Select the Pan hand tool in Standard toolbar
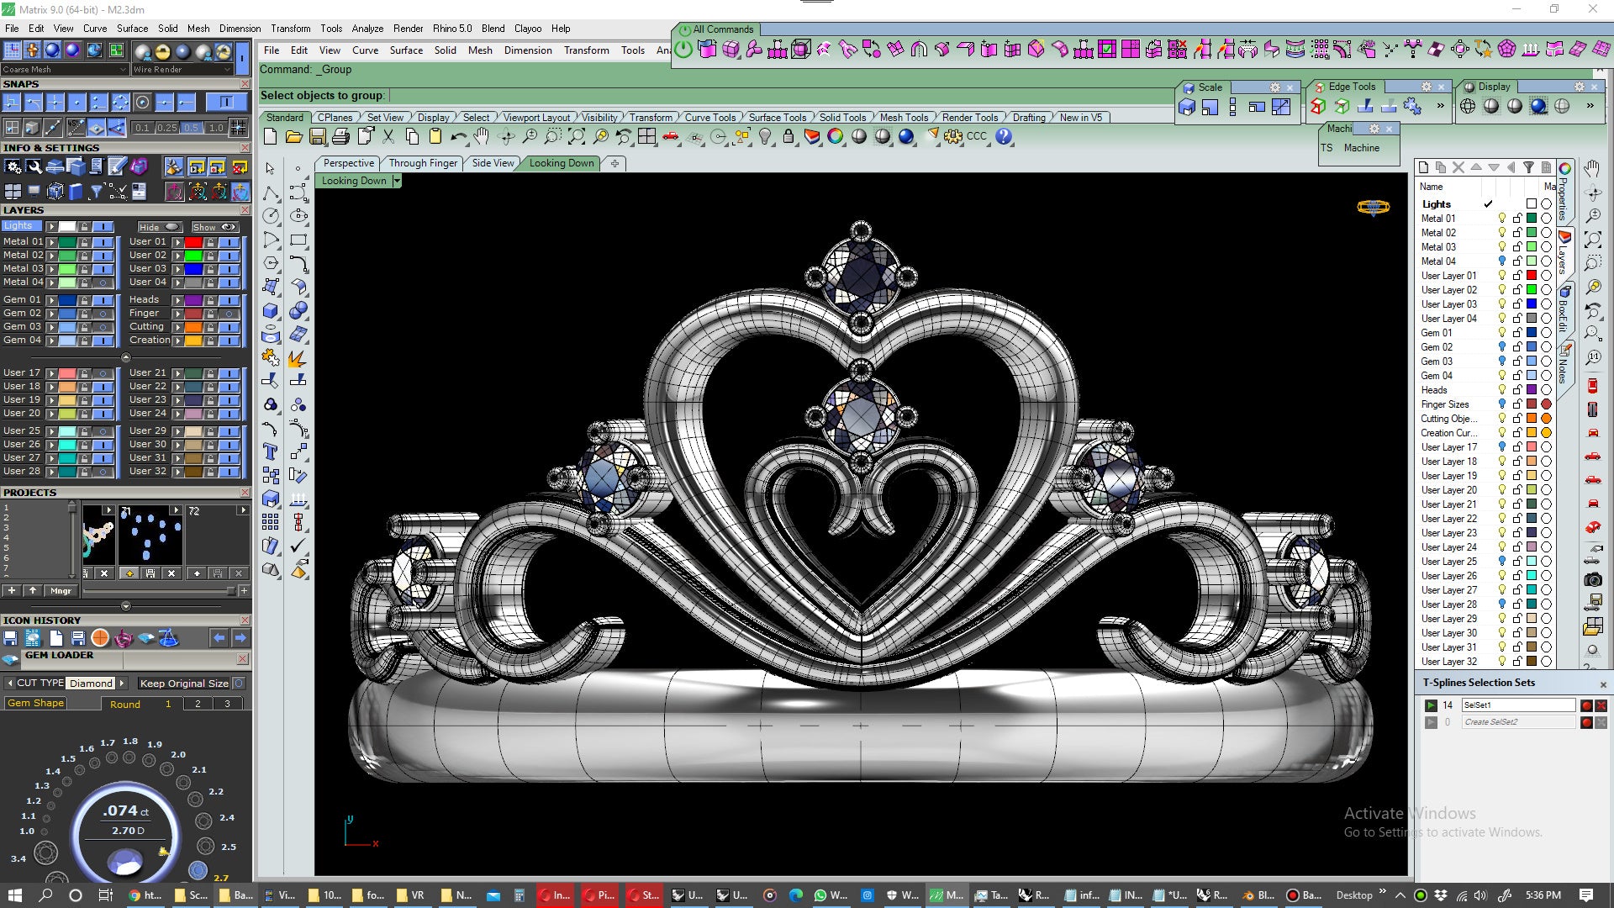This screenshot has height=908, width=1614. pyautogui.click(x=481, y=136)
